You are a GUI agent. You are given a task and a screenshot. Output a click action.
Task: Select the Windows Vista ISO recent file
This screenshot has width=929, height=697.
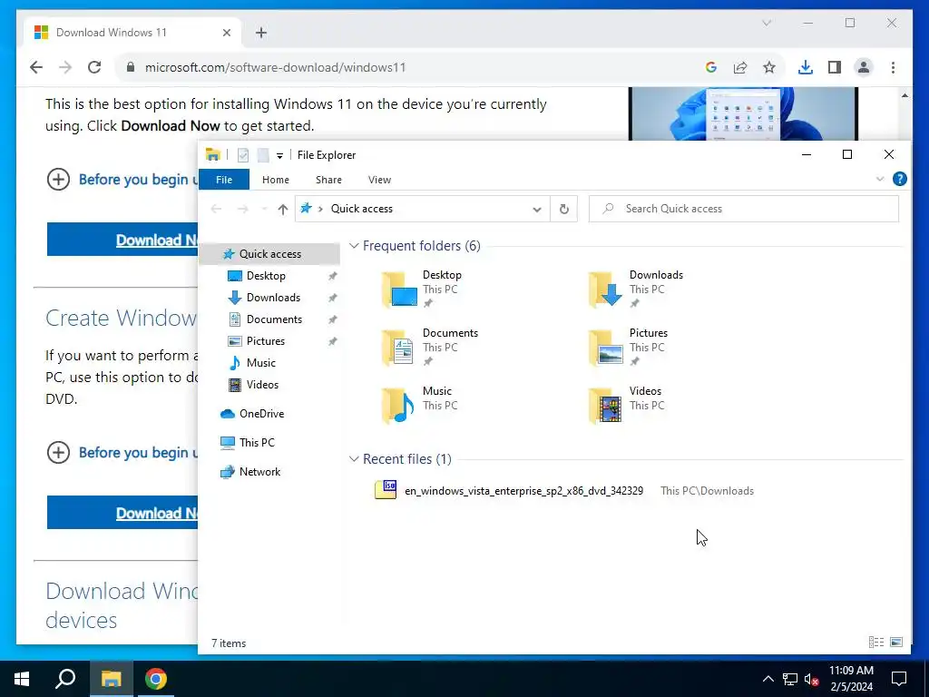[523, 491]
